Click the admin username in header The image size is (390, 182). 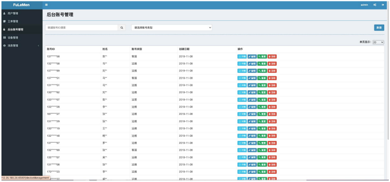(364, 5)
